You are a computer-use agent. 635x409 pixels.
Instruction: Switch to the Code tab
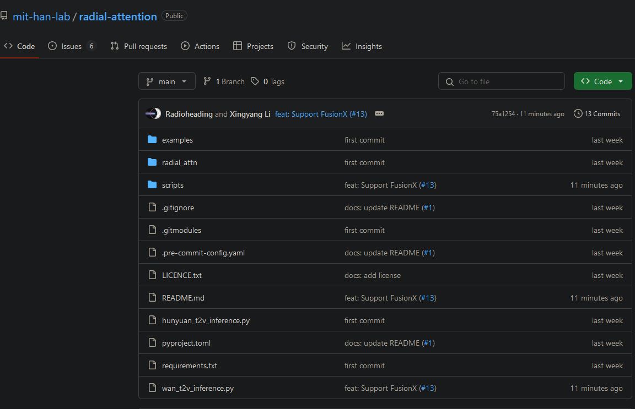coord(19,46)
